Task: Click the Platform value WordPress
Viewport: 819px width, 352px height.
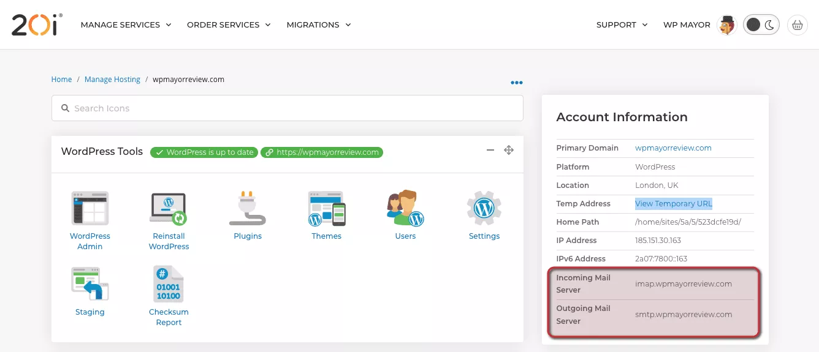Action: point(655,167)
